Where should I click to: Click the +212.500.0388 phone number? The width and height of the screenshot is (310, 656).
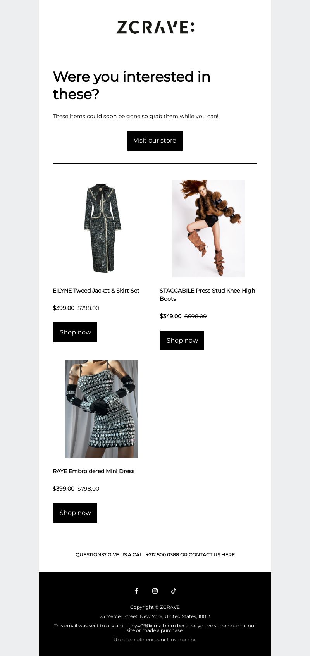[162, 555]
